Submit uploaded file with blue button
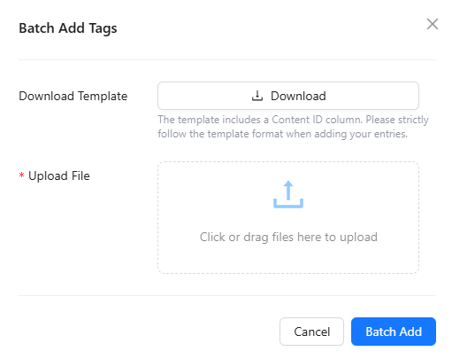This screenshot has height=359, width=452. [394, 332]
